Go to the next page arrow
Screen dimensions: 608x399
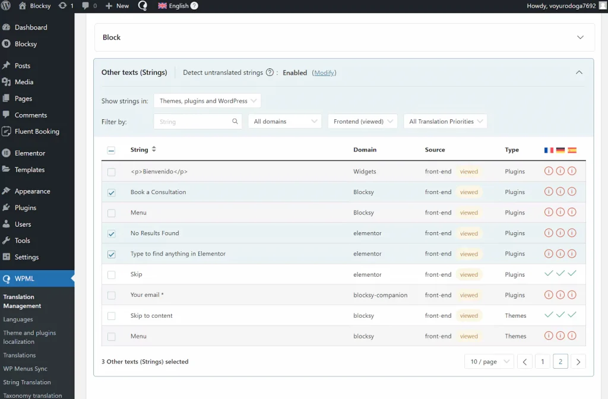[578, 362]
